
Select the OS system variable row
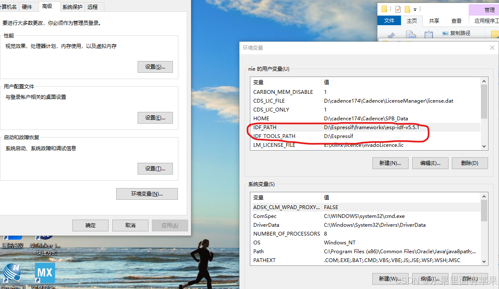[365, 243]
